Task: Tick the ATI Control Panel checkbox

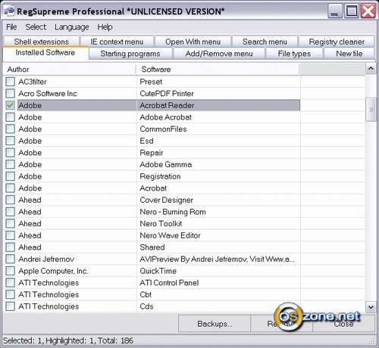Action: pyautogui.click(x=11, y=283)
